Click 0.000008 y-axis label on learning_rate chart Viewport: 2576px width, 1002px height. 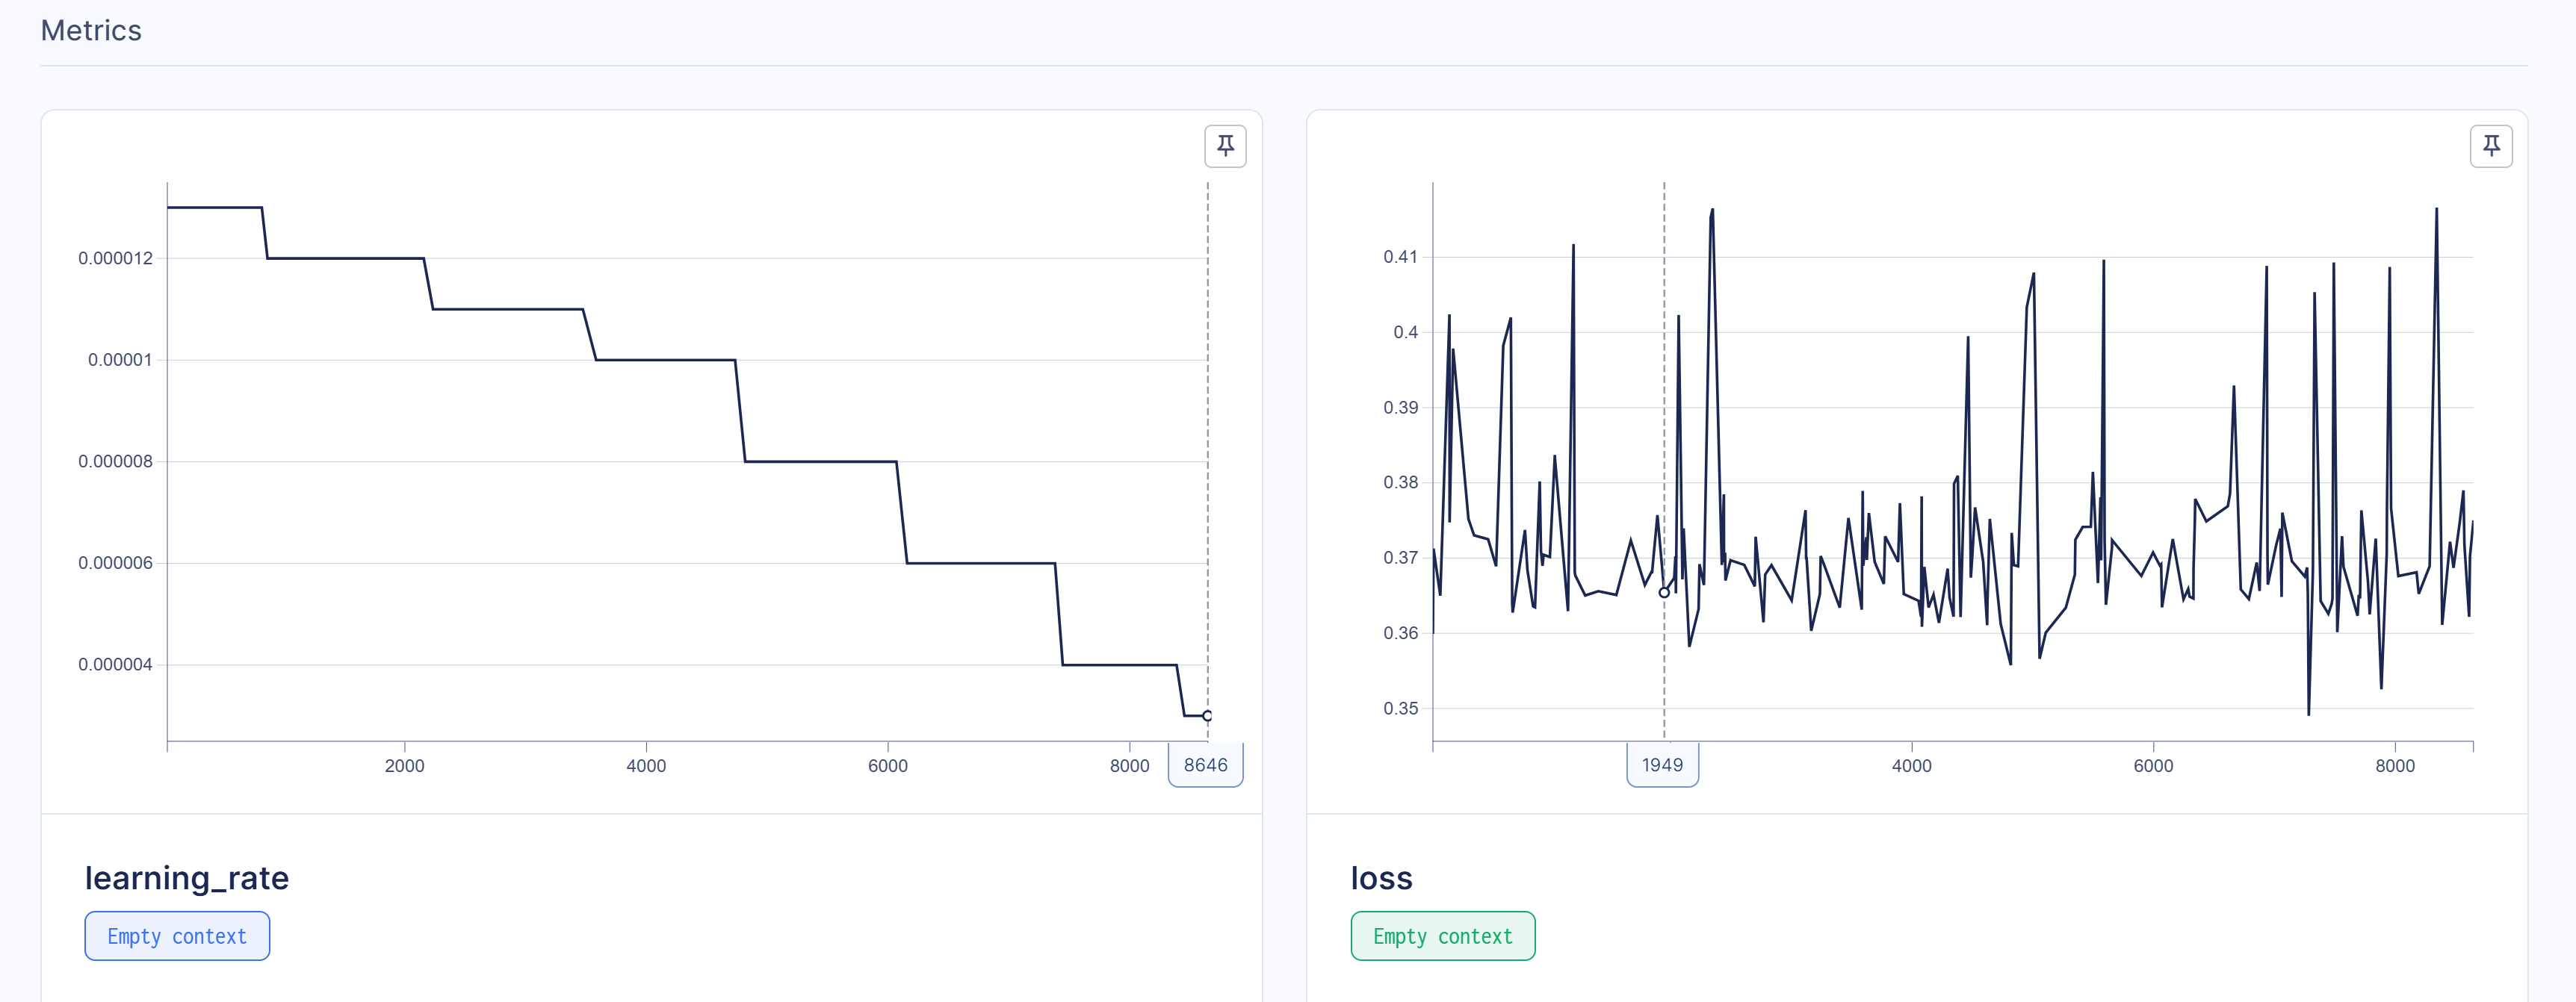pos(116,461)
